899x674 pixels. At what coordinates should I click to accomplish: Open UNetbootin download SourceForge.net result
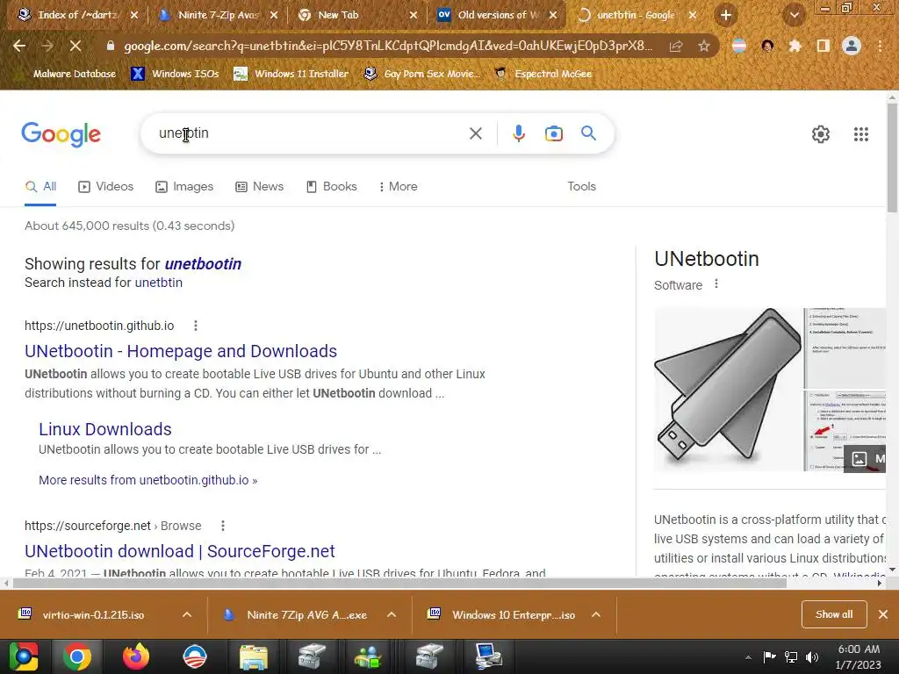tap(179, 551)
